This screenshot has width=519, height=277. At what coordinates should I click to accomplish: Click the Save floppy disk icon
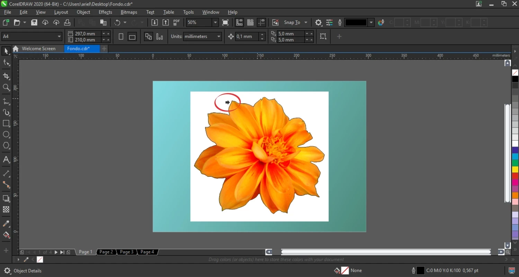[x=34, y=23]
